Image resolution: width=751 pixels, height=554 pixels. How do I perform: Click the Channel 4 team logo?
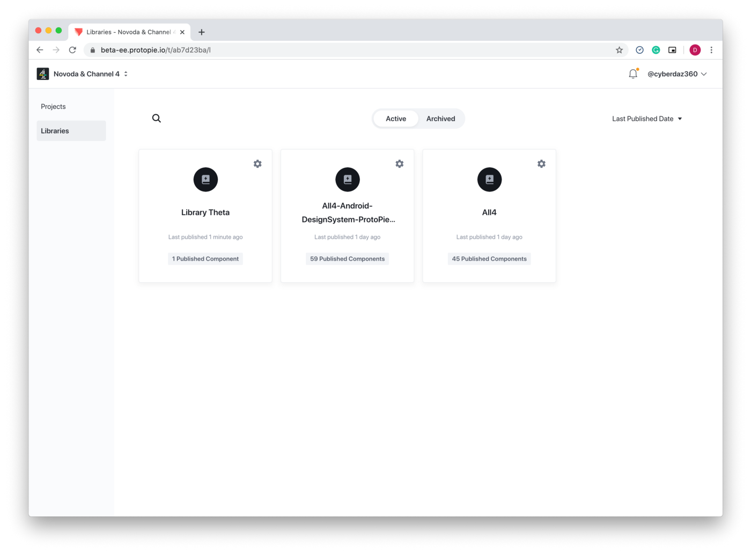pos(43,74)
